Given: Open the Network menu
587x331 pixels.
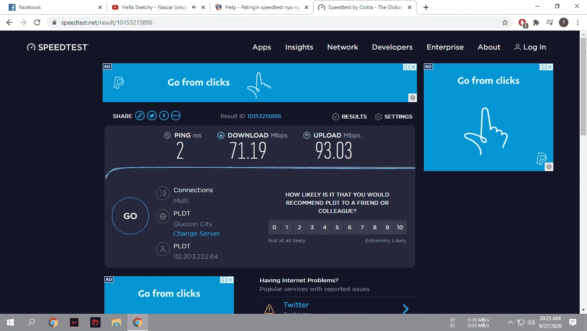Looking at the screenshot, I should coord(343,47).
